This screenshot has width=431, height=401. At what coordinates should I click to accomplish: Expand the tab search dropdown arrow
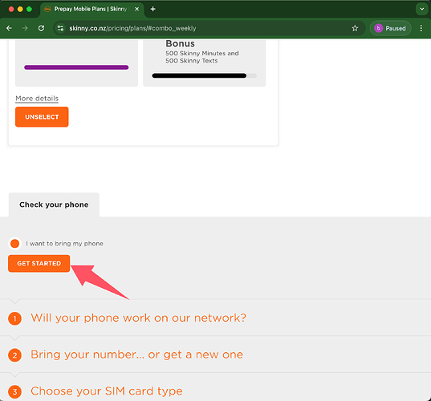(421, 9)
